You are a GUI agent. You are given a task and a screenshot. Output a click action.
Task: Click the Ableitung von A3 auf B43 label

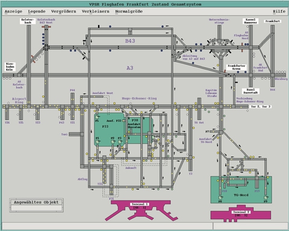click(x=193, y=58)
